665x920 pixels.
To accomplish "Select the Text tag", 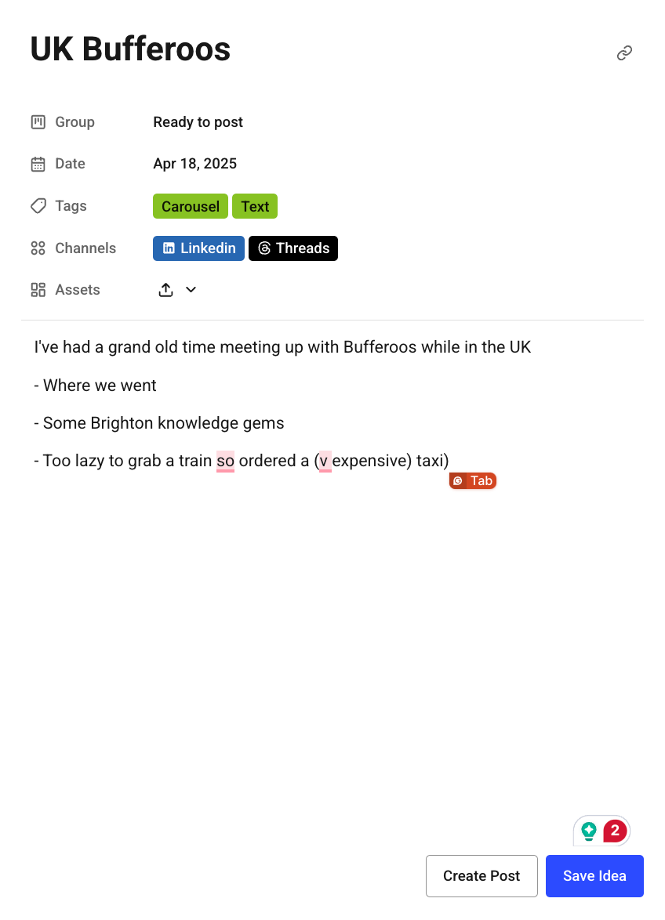I will (x=255, y=207).
